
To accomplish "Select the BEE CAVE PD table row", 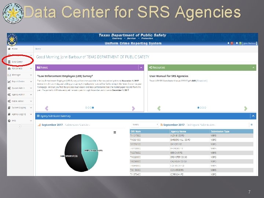I will coord(192,153).
